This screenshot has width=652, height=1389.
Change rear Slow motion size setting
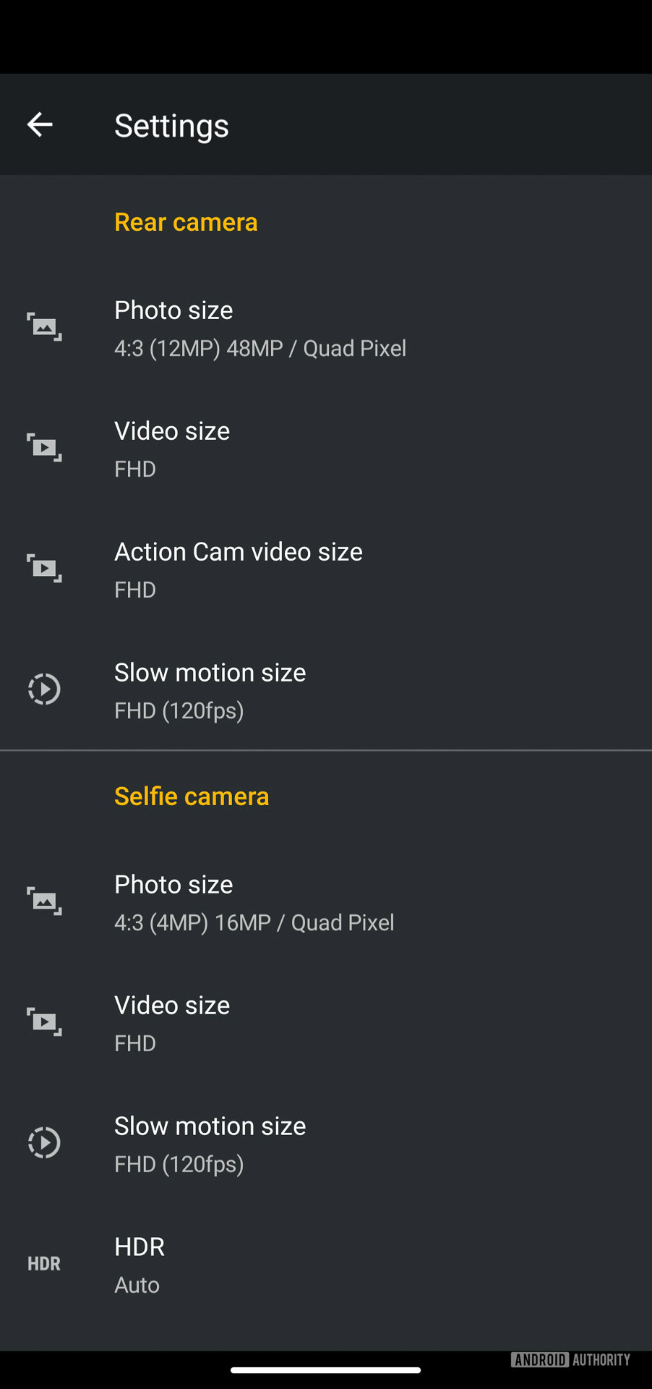click(210, 690)
